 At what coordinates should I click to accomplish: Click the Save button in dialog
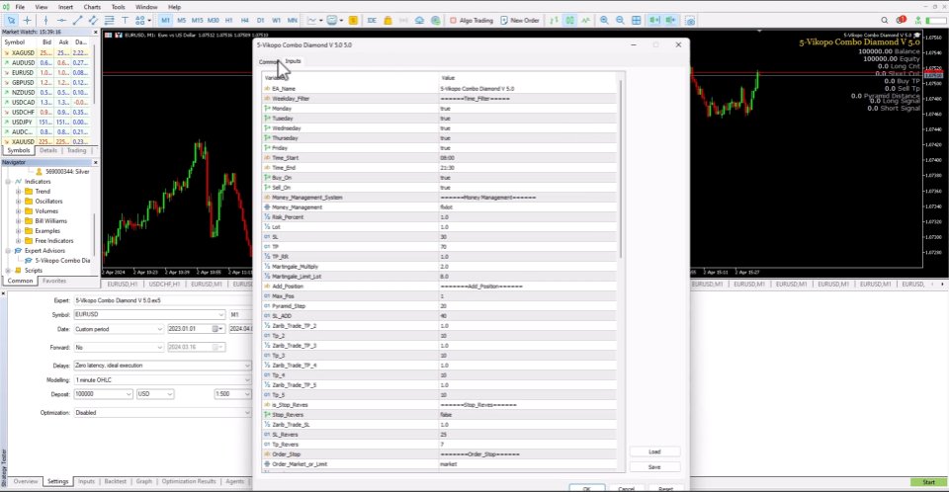(x=654, y=467)
